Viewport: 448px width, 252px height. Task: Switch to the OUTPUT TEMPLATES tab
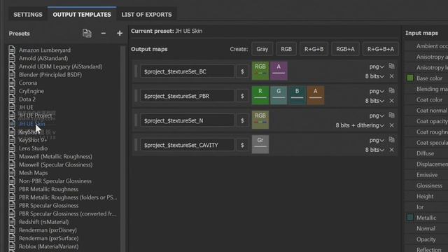[82, 15]
